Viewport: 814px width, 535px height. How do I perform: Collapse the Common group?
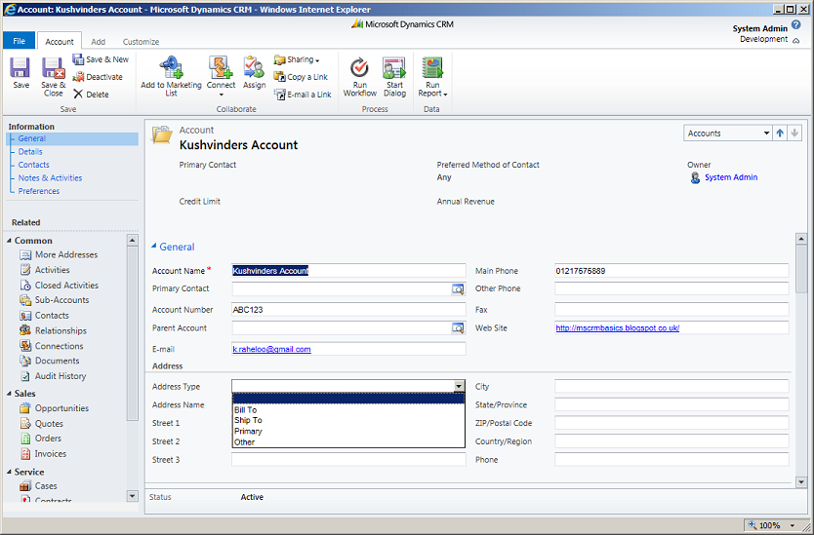pyautogui.click(x=10, y=241)
